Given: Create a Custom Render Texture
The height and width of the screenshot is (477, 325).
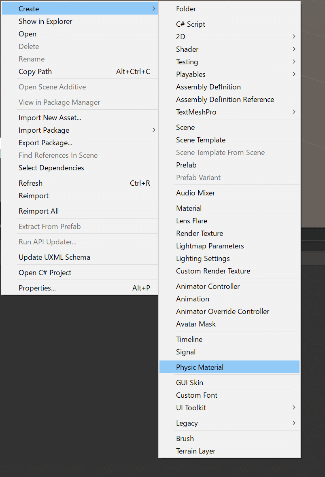Looking at the screenshot, I should point(229,271).
